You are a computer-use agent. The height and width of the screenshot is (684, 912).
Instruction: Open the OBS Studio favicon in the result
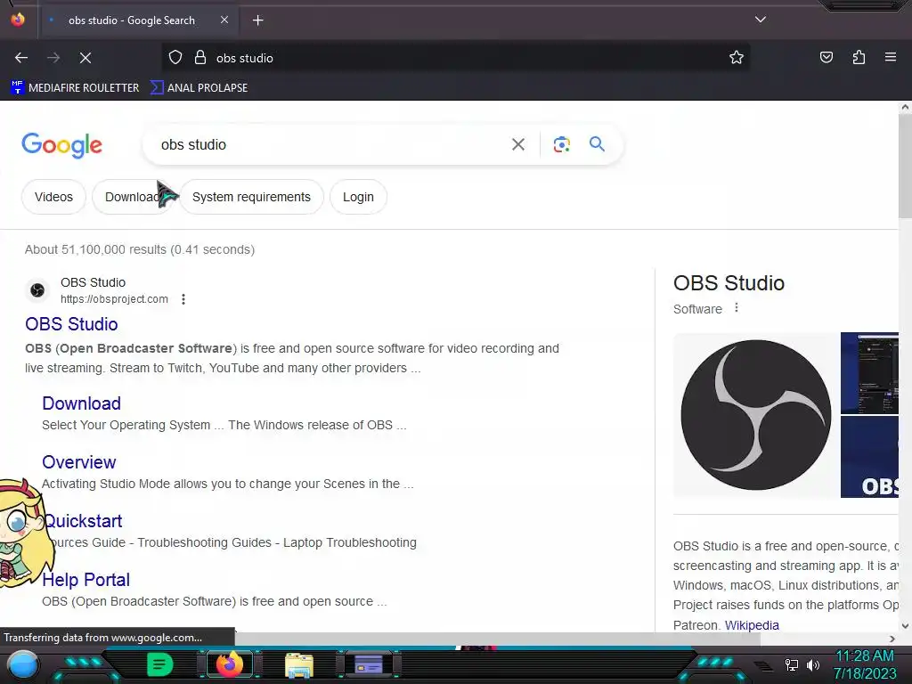coord(37,290)
